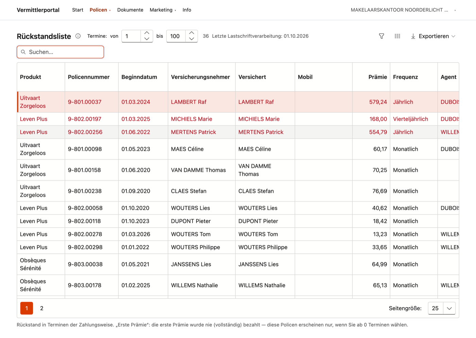
Task: Click policy number 9-803.00178
Action: (85, 285)
